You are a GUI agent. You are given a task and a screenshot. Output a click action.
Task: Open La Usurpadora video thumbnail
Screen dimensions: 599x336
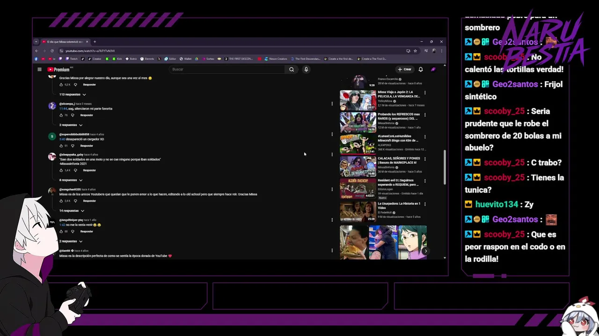pos(358,211)
